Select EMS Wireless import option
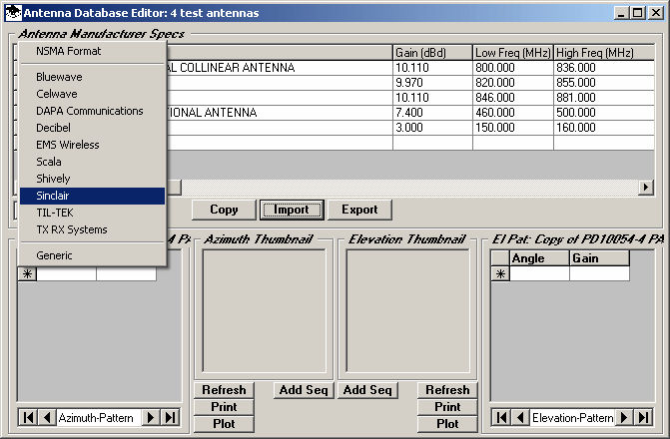 click(x=92, y=145)
